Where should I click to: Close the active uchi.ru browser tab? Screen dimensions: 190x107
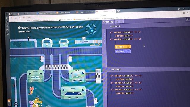(x=114, y=11)
